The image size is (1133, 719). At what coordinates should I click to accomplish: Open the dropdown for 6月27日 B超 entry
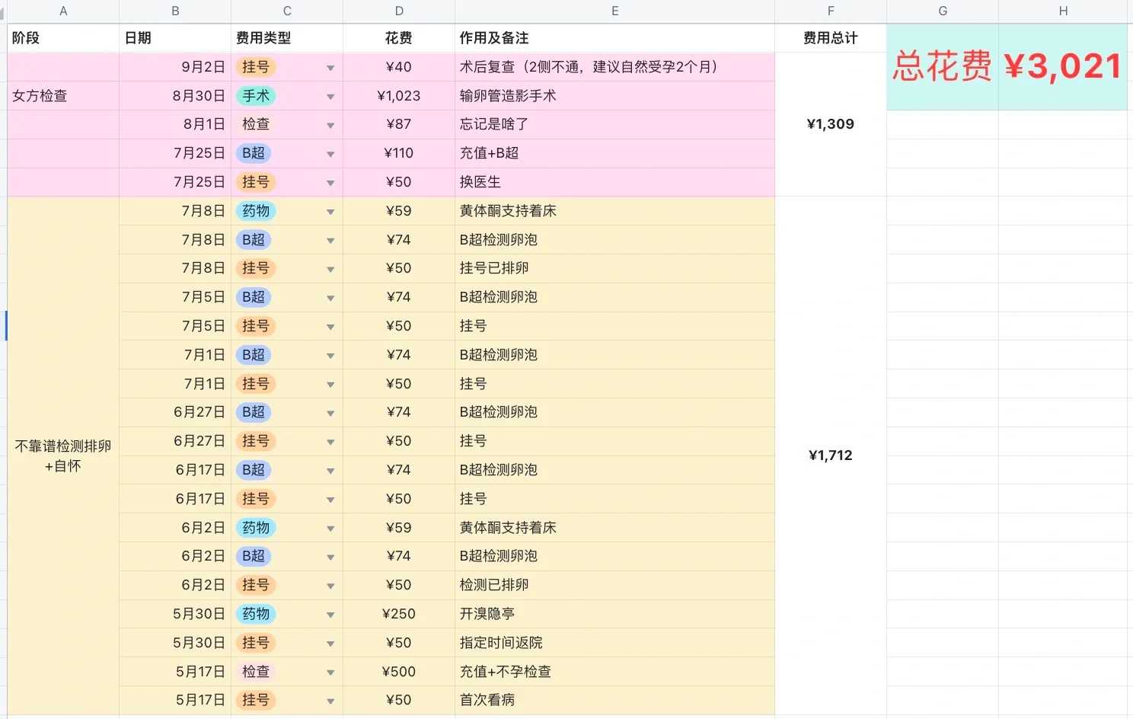[330, 412]
